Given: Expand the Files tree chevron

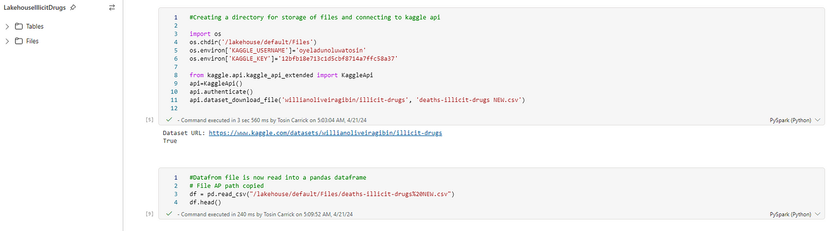Looking at the screenshot, I should (x=7, y=41).
